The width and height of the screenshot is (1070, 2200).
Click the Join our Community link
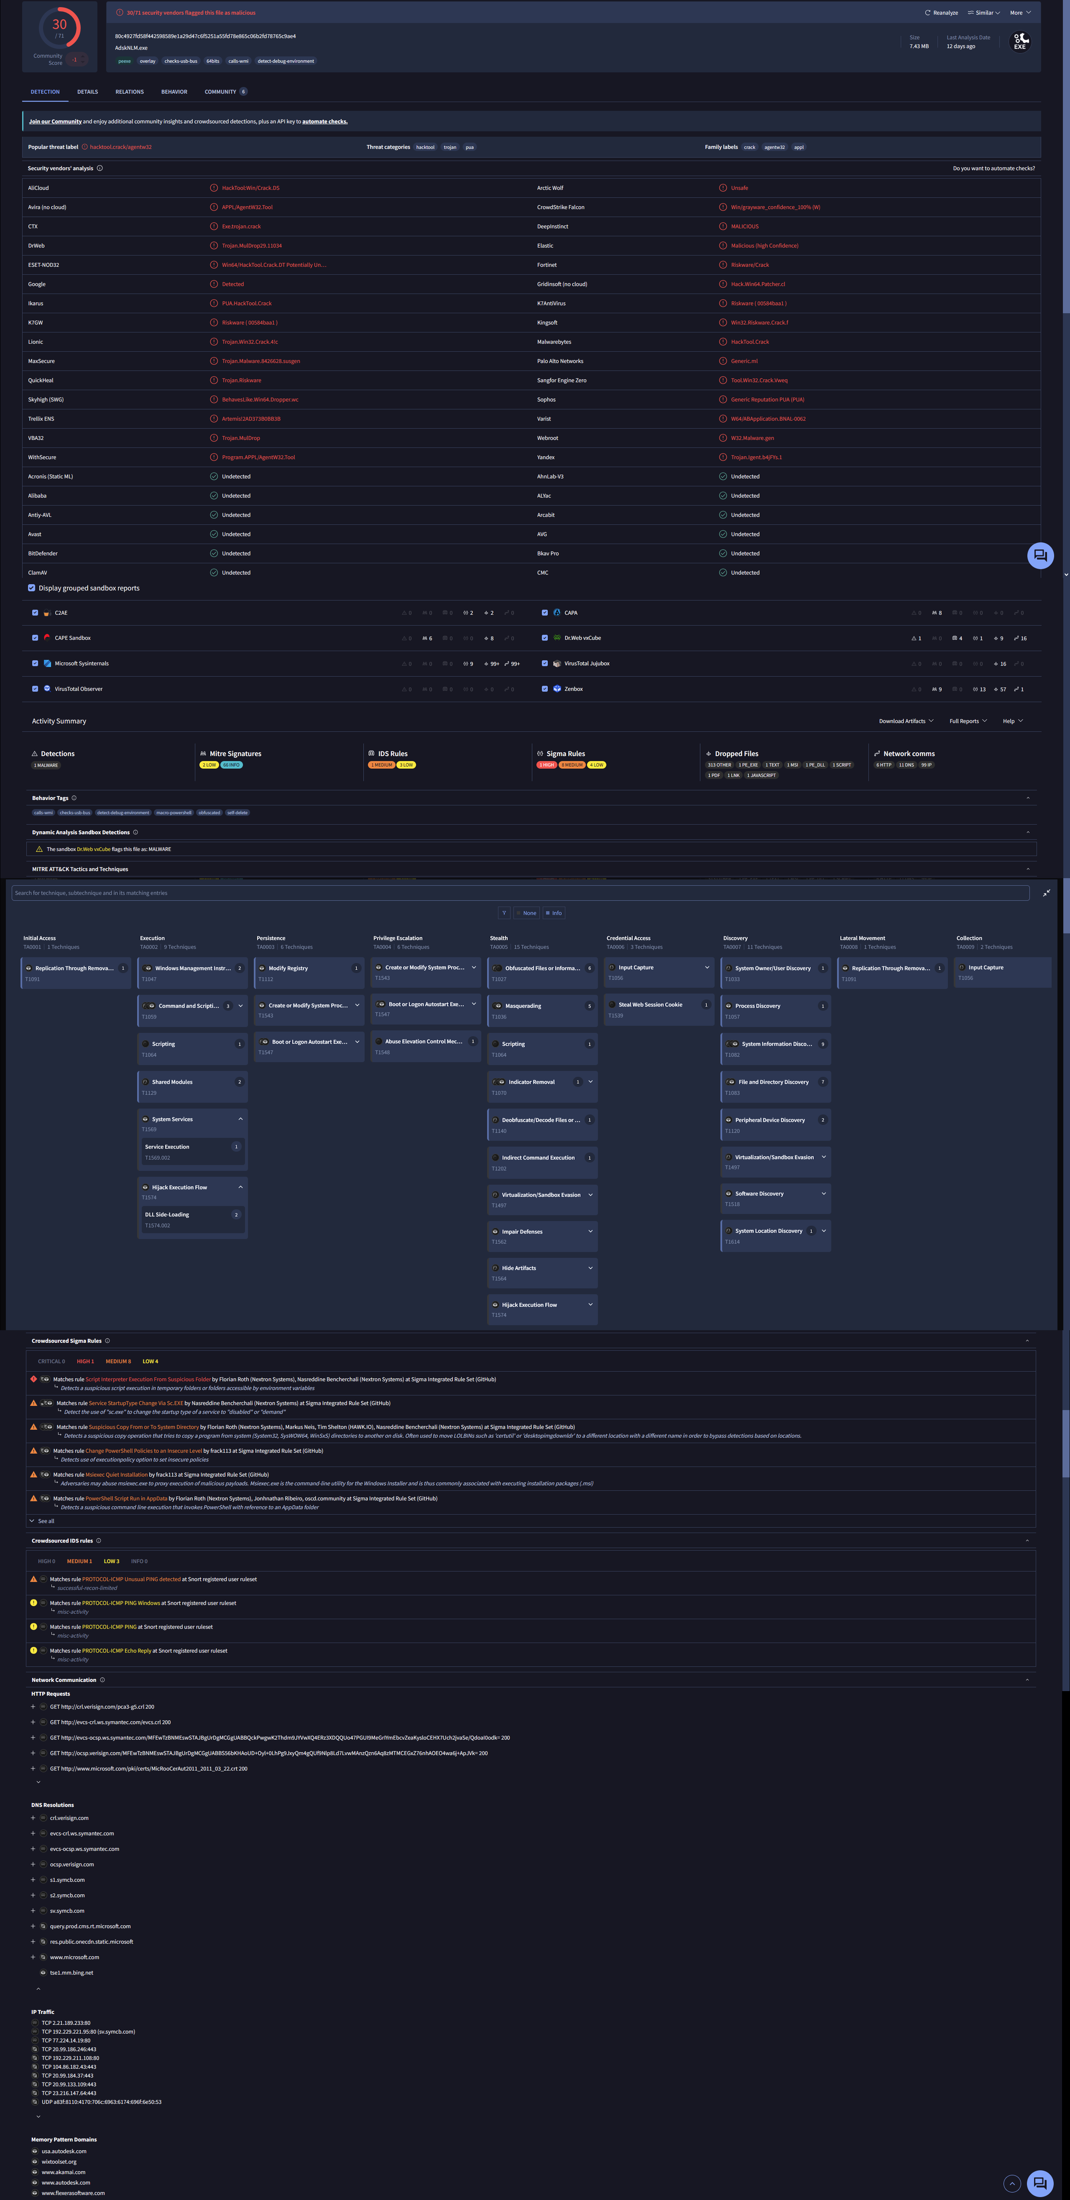click(56, 121)
